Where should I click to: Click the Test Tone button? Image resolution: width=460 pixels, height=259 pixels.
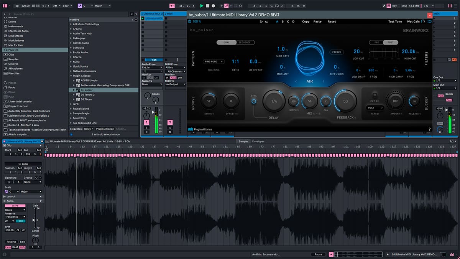click(x=395, y=21)
